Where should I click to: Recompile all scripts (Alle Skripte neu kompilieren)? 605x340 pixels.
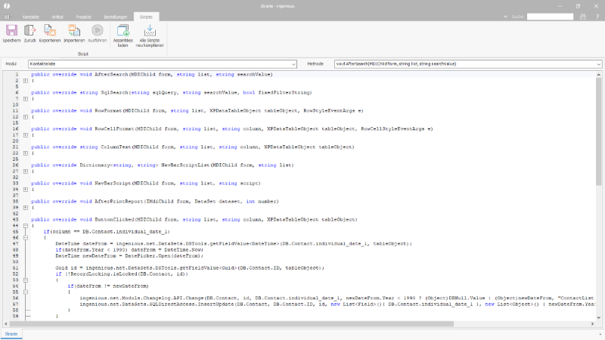tap(150, 36)
